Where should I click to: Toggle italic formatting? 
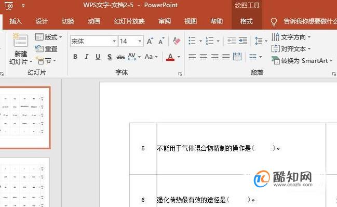pos(86,57)
